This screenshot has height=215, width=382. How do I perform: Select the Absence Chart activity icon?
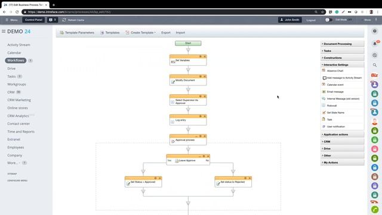pos(324,70)
